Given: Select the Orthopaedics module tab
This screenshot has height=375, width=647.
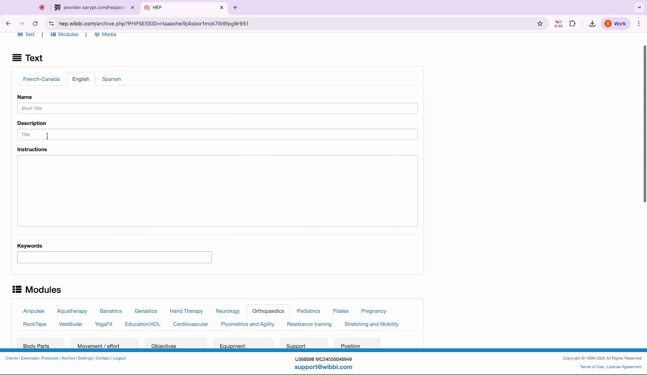Looking at the screenshot, I should click(x=268, y=311).
